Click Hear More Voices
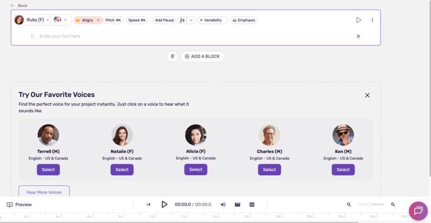The image size is (431, 223). coord(44,192)
